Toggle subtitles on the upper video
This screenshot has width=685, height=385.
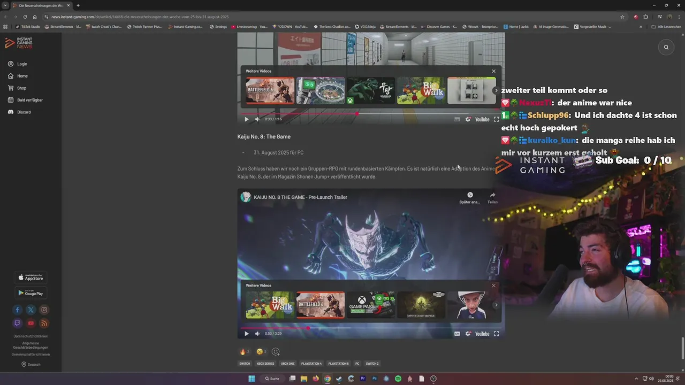click(x=457, y=119)
